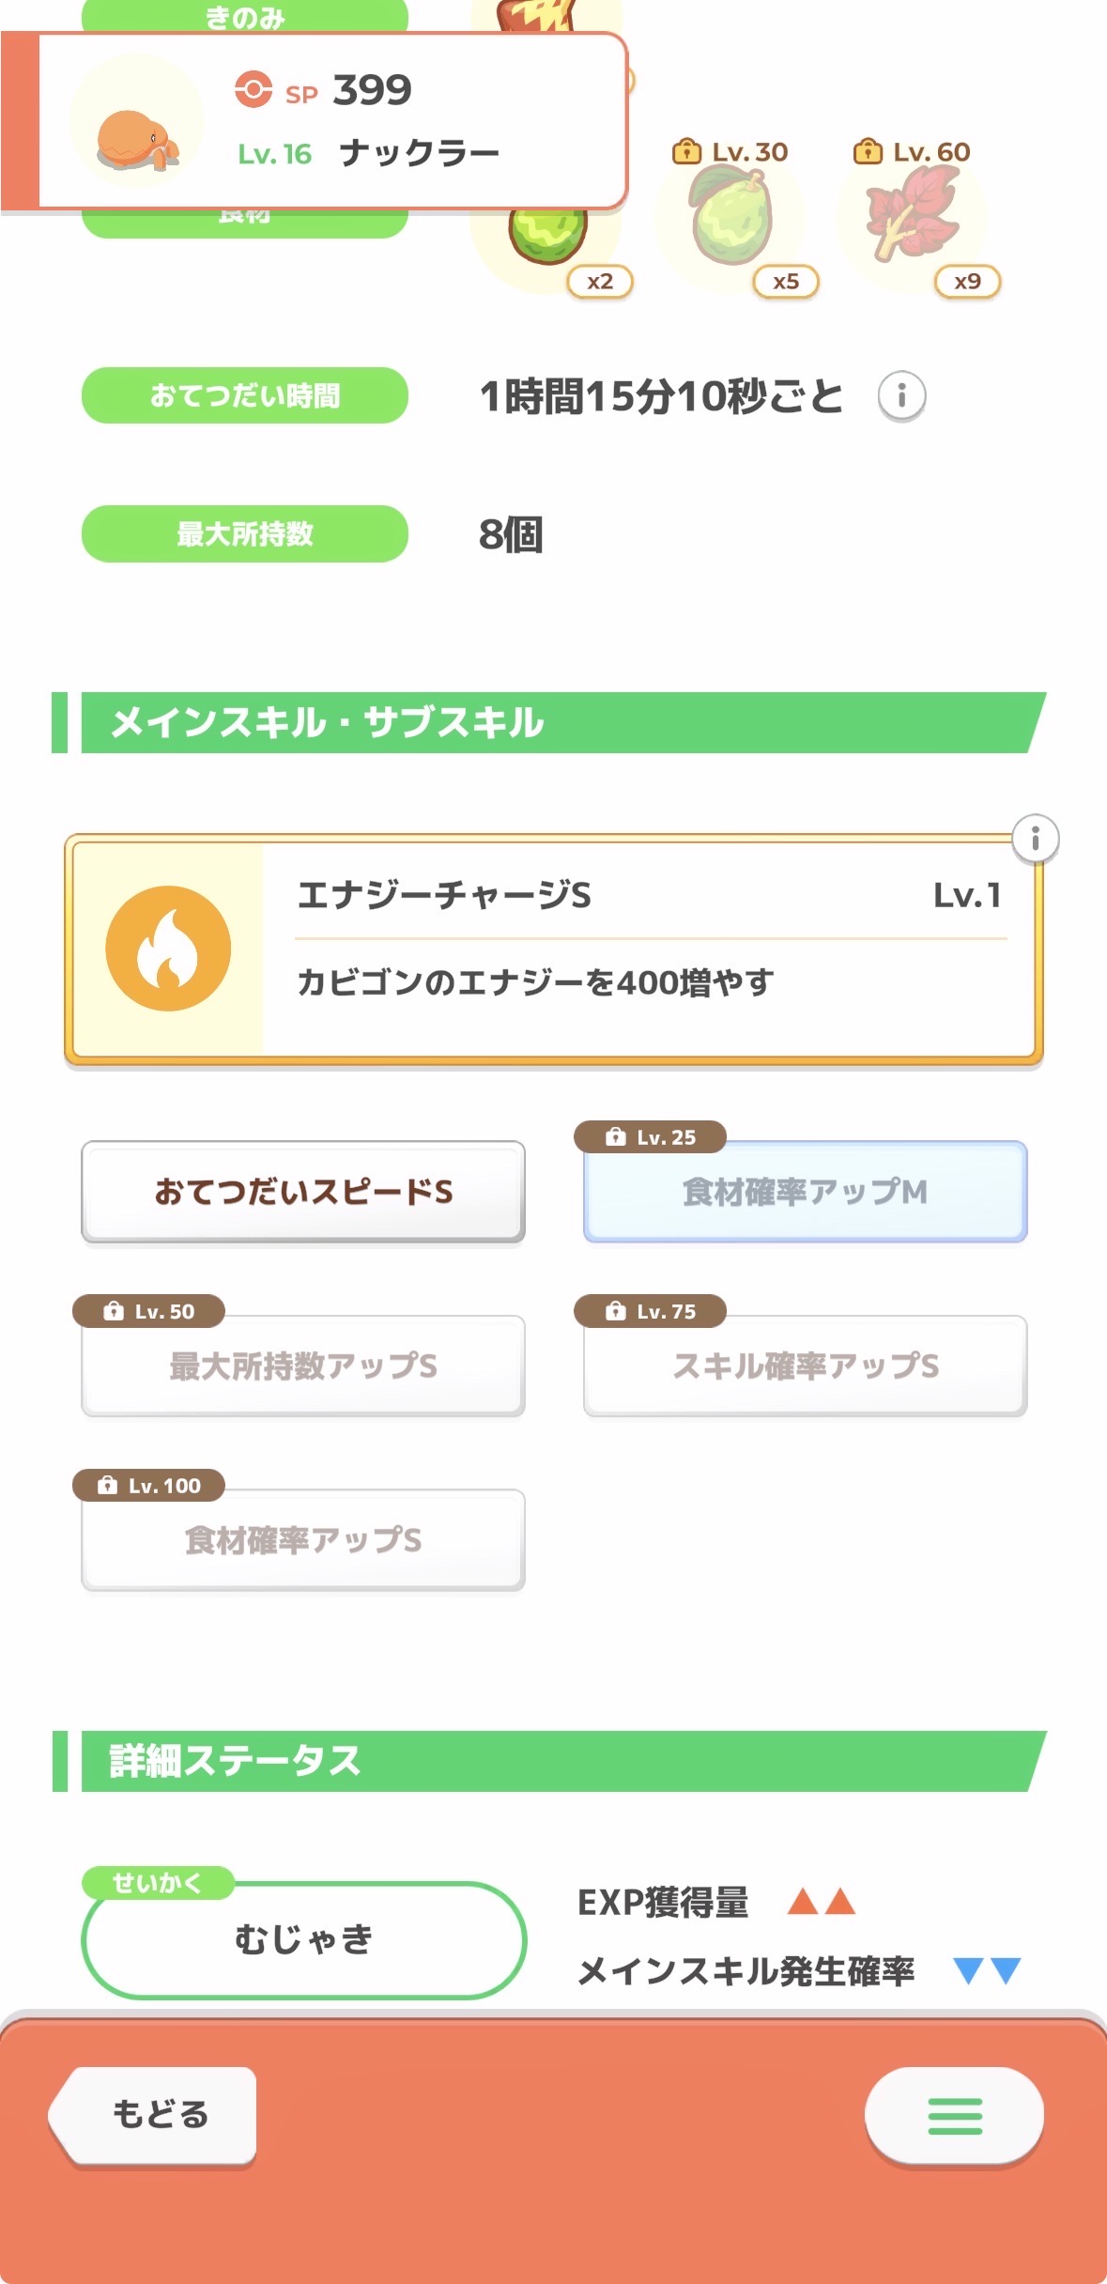Tap the むじゃき nature box

(x=303, y=1939)
